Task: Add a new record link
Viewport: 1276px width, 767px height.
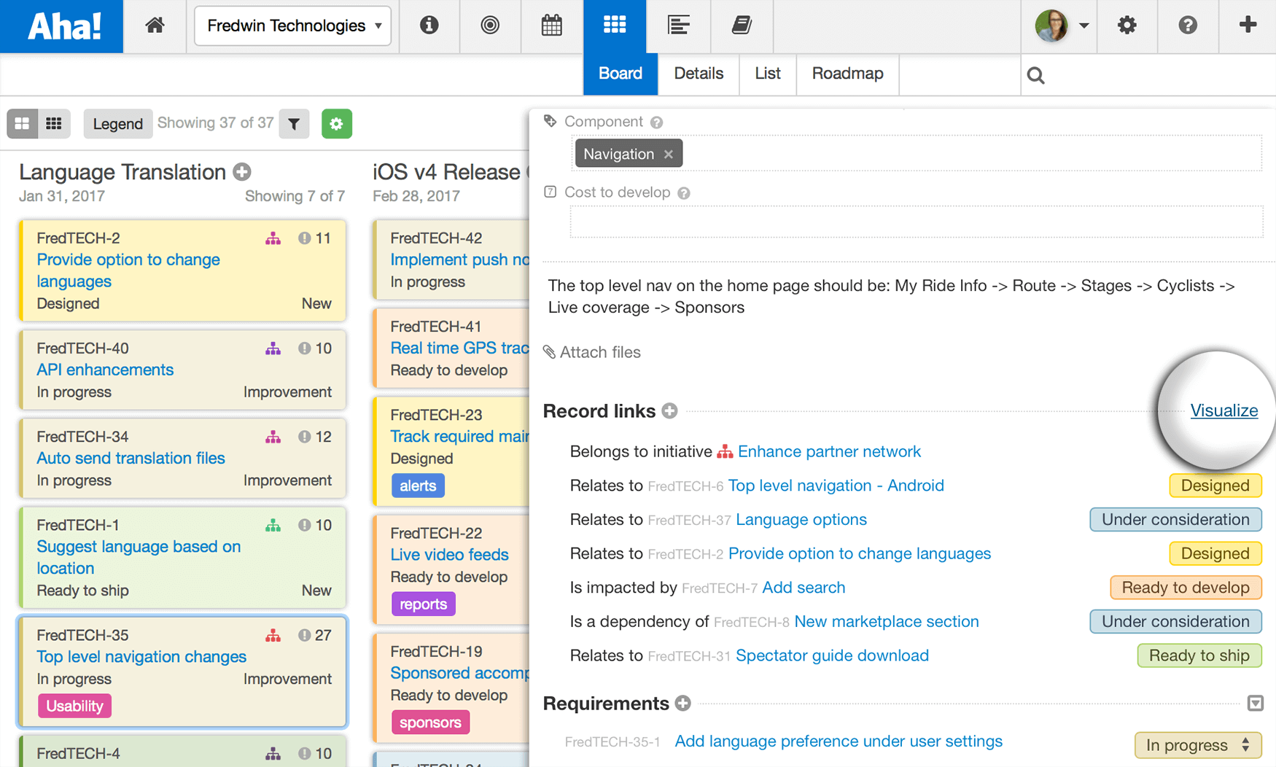Action: coord(669,411)
